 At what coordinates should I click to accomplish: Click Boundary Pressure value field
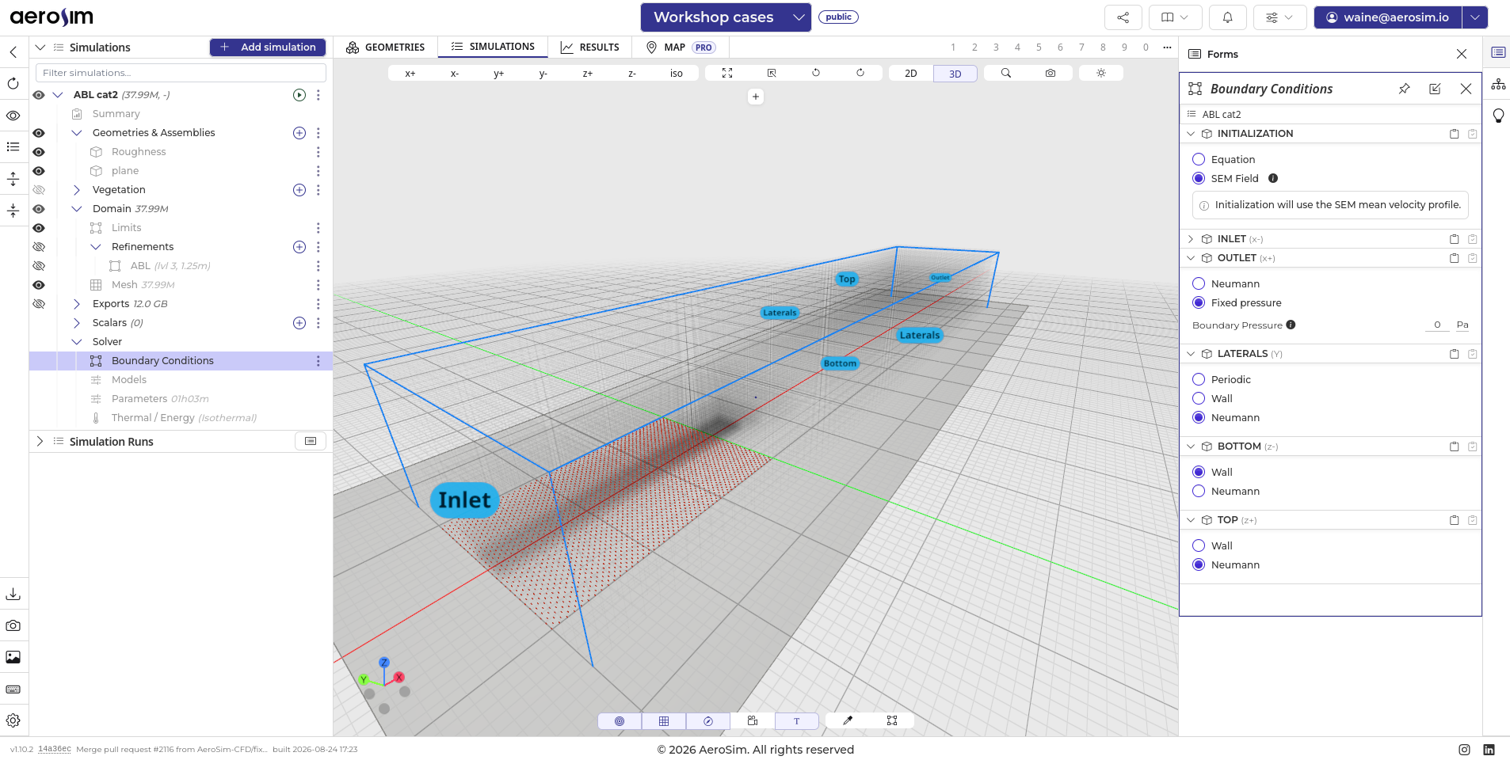[1437, 325]
